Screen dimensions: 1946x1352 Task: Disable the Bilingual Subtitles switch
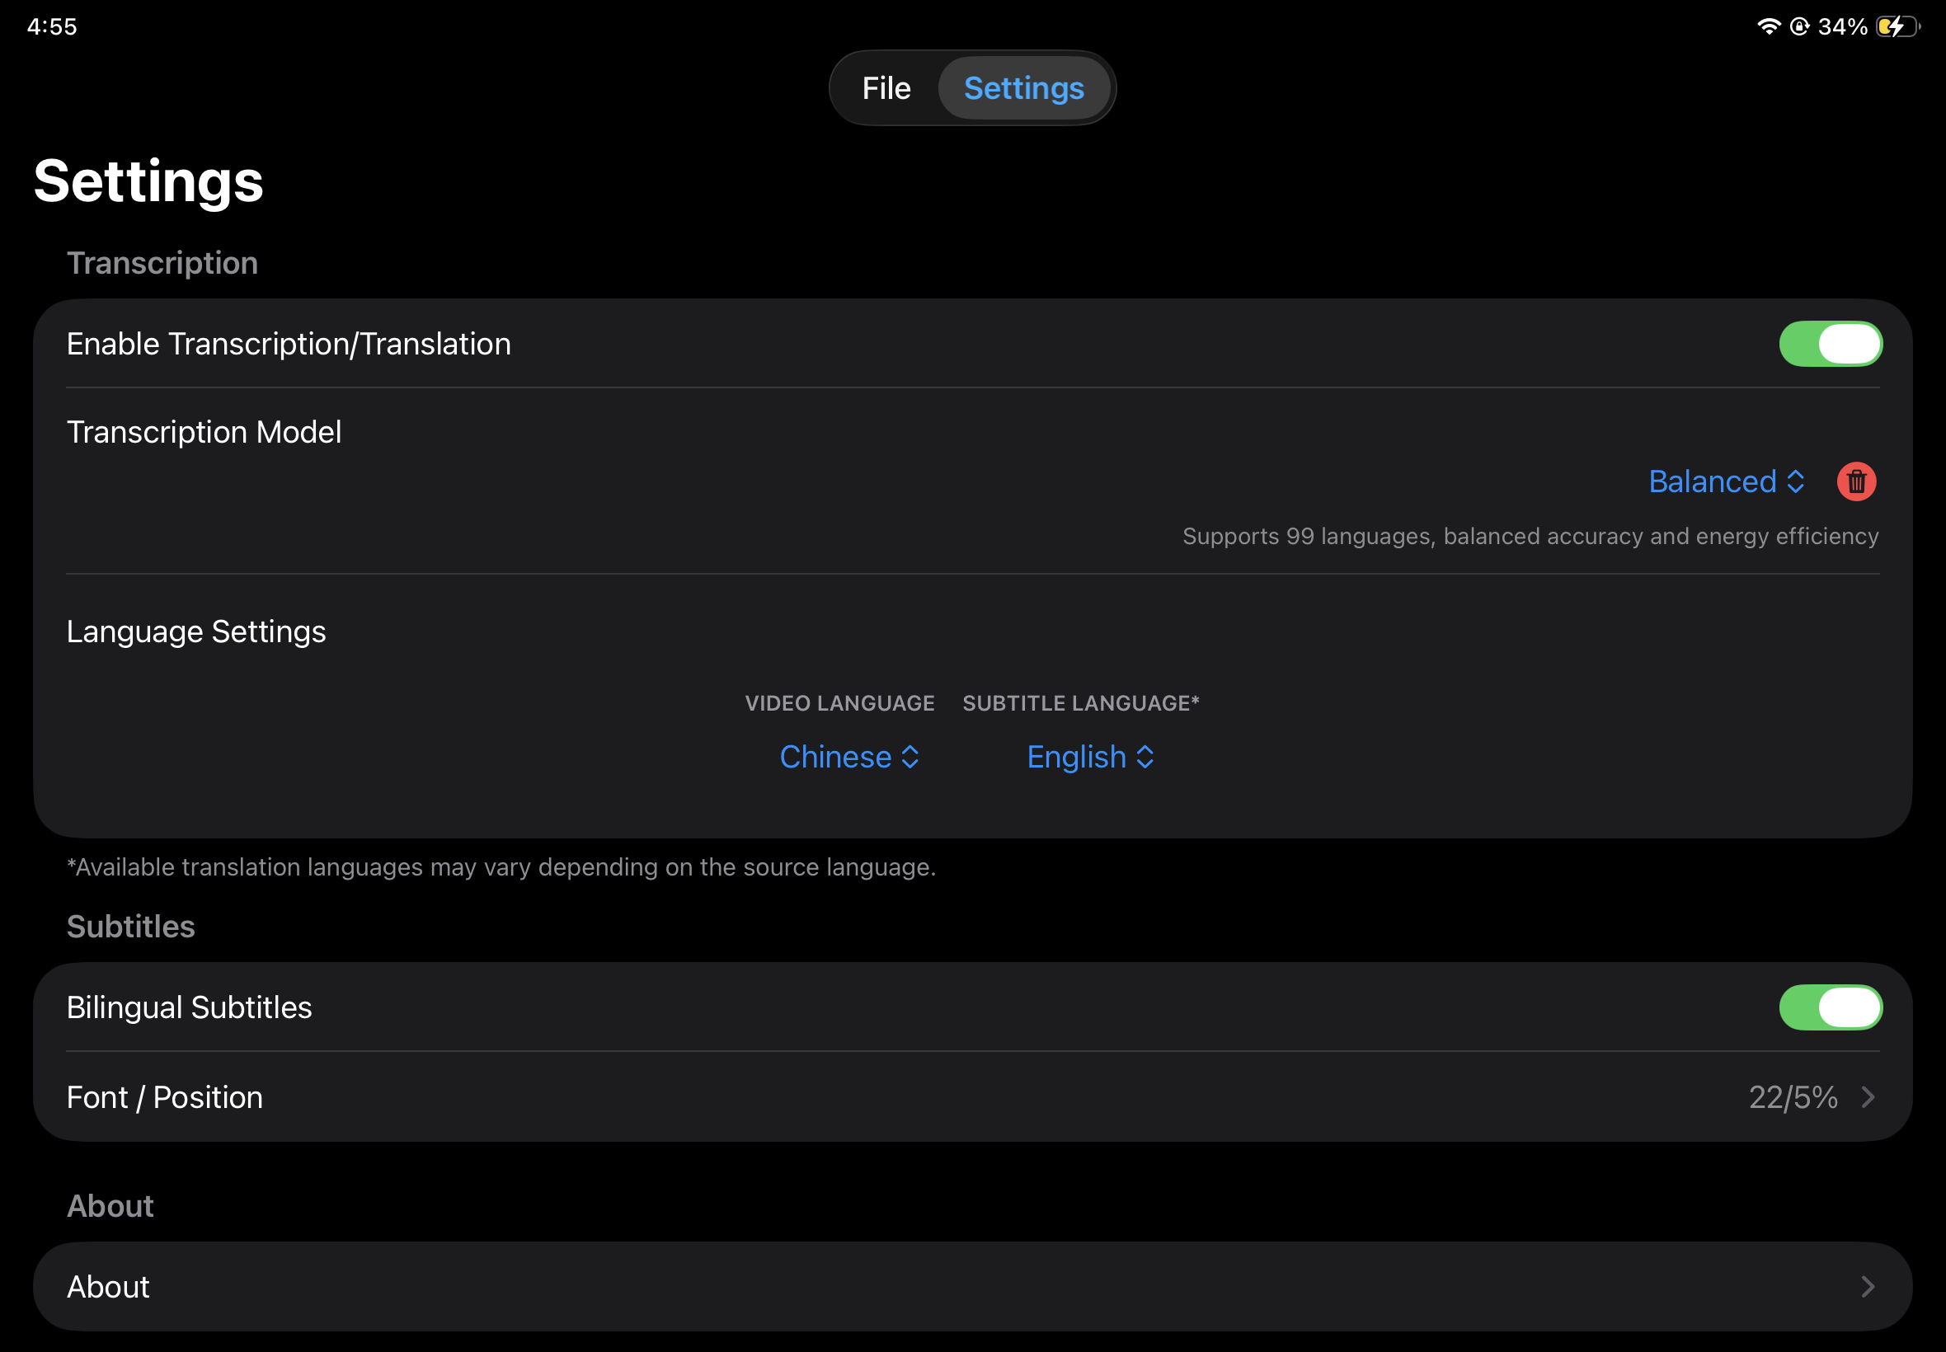(x=1830, y=1007)
